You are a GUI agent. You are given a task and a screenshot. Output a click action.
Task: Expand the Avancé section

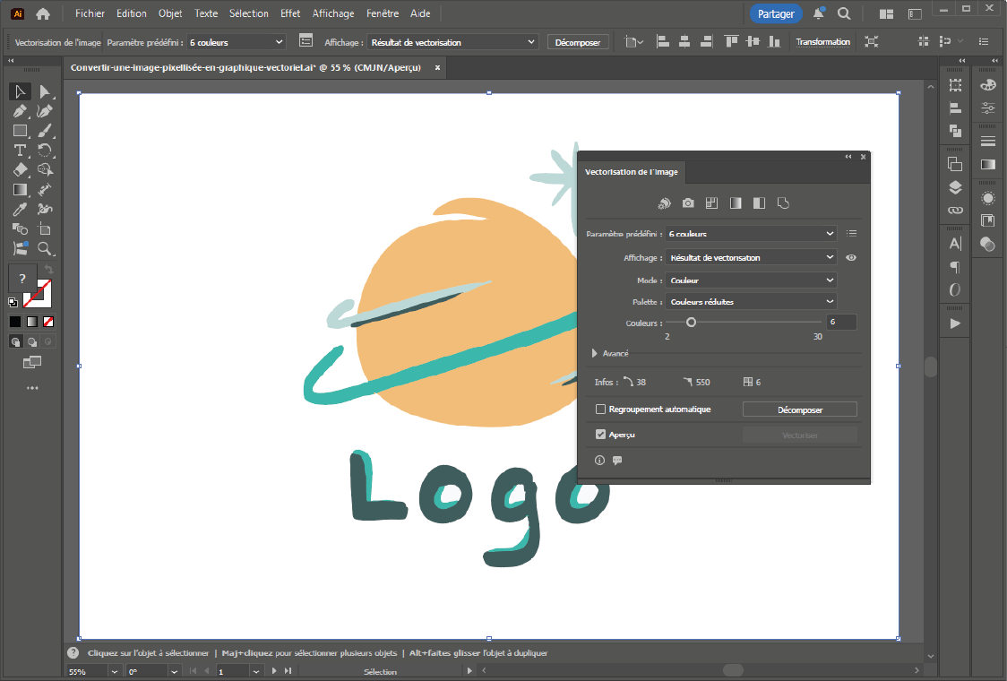click(x=595, y=354)
